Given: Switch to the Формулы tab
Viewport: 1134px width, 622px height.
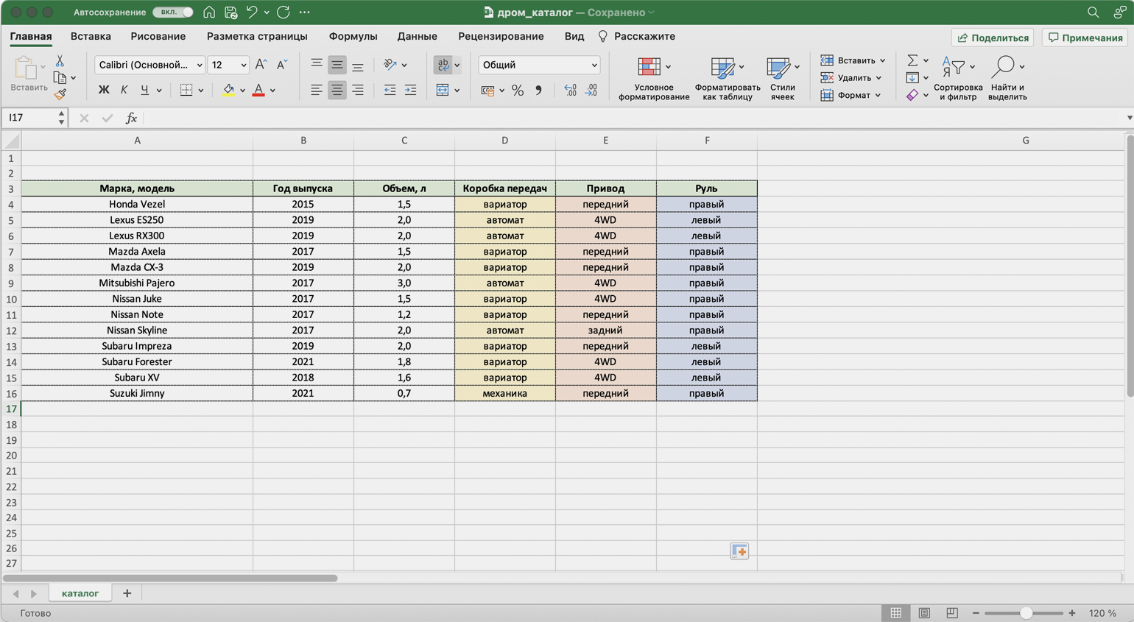Looking at the screenshot, I should click(353, 36).
